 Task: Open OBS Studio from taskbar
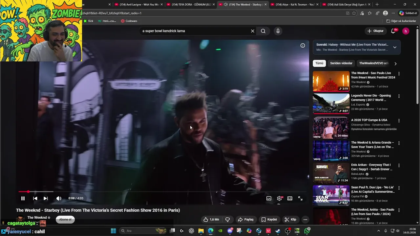287,231
